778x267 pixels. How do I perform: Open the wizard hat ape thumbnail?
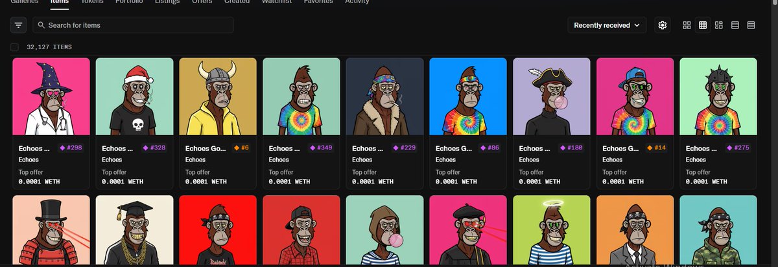coord(51,96)
